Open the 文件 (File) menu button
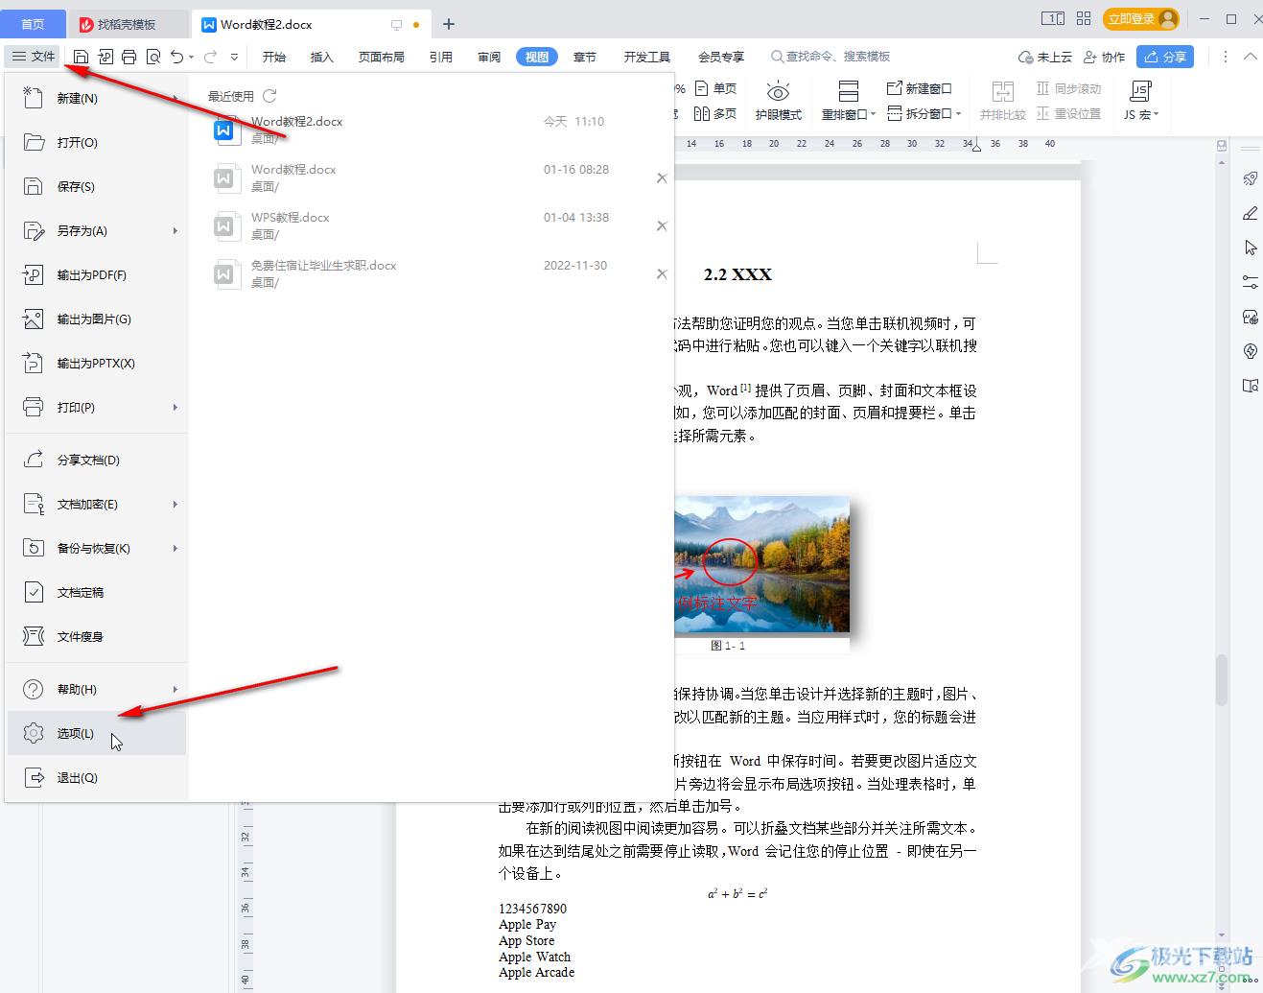This screenshot has height=993, width=1263. point(34,57)
